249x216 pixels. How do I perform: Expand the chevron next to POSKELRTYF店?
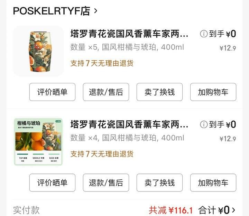(x=95, y=11)
